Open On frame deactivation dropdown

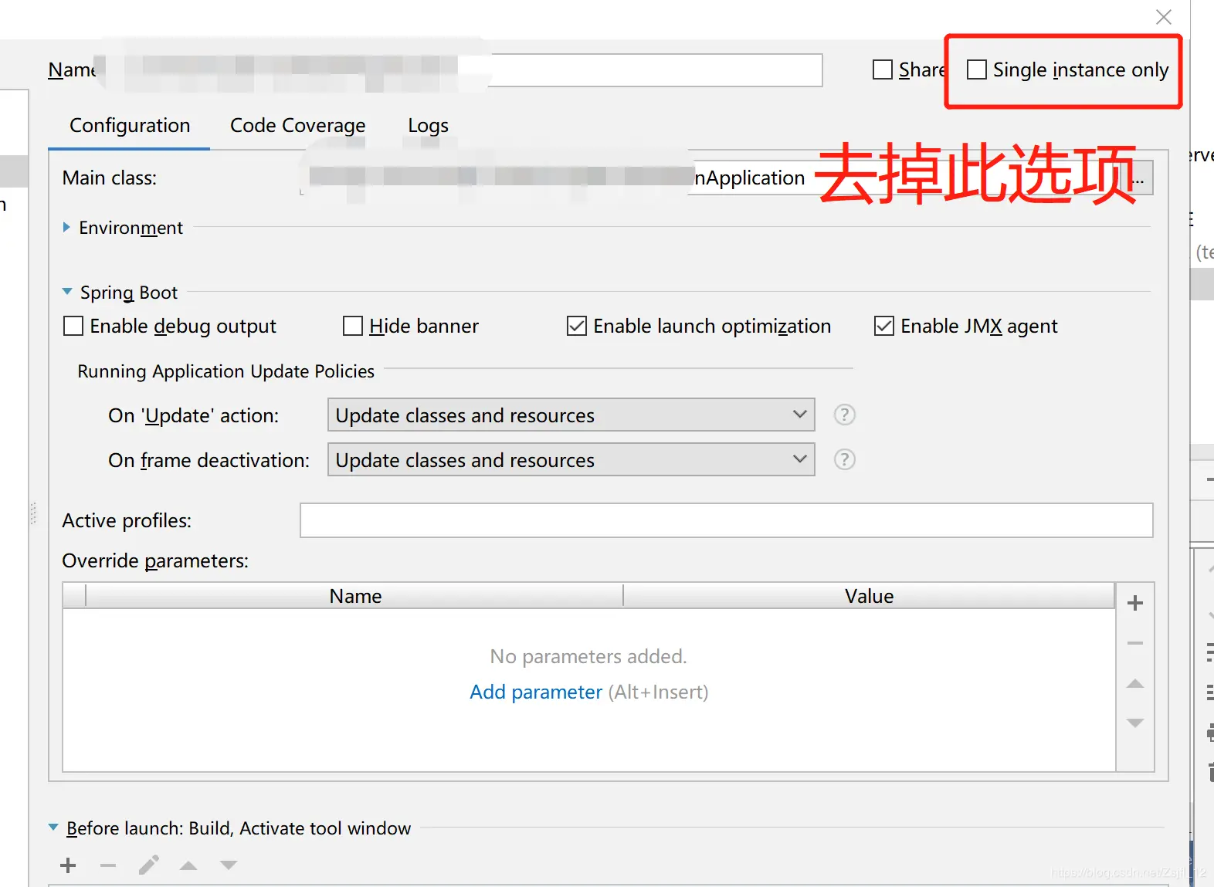click(571, 459)
